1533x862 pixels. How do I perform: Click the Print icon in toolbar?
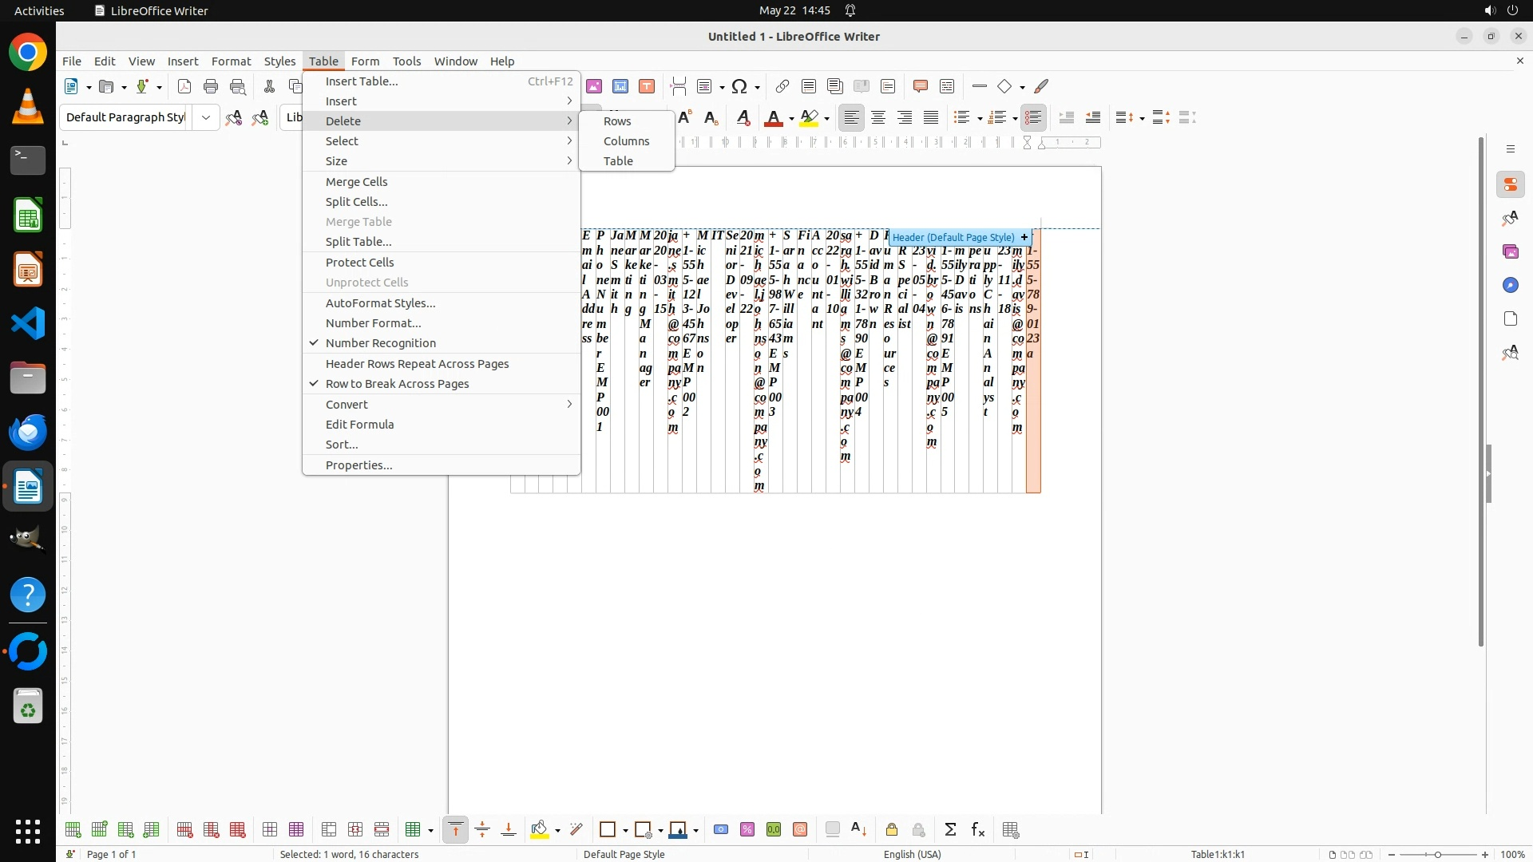point(211,86)
